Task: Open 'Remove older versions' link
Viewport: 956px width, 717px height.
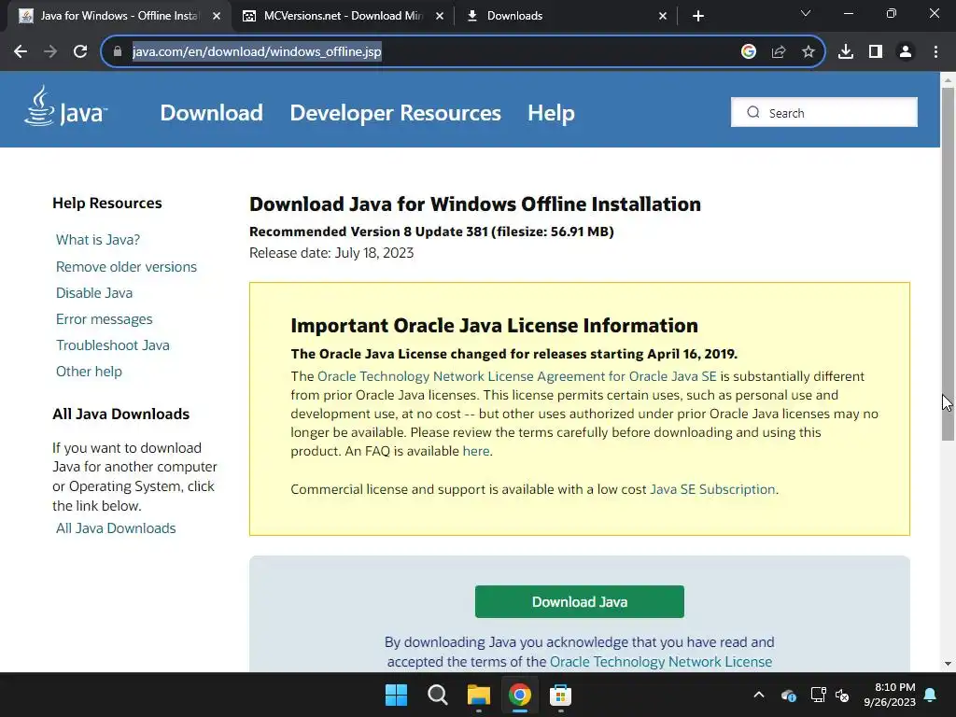Action: click(x=126, y=266)
